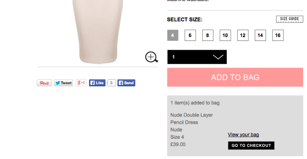Share the dress with Pin it
307x159 pixels.
point(44,83)
